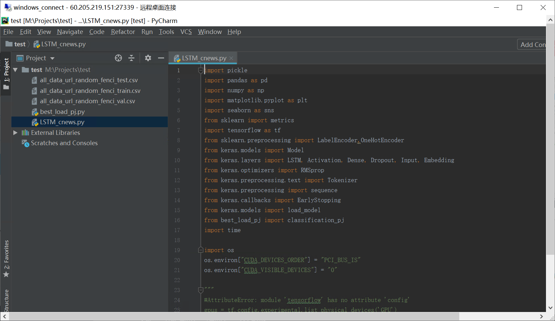This screenshot has width=555, height=321.
Task: Open the VCS menu
Action: pyautogui.click(x=186, y=32)
